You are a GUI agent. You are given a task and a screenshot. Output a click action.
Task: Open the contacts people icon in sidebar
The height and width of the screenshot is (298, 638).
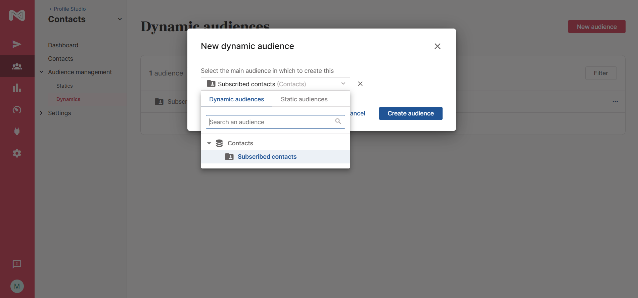pyautogui.click(x=17, y=66)
